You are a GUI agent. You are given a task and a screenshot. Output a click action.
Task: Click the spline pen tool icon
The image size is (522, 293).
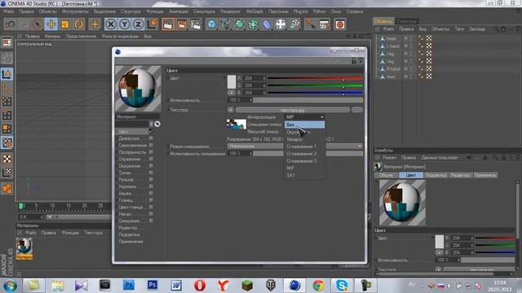click(225, 24)
